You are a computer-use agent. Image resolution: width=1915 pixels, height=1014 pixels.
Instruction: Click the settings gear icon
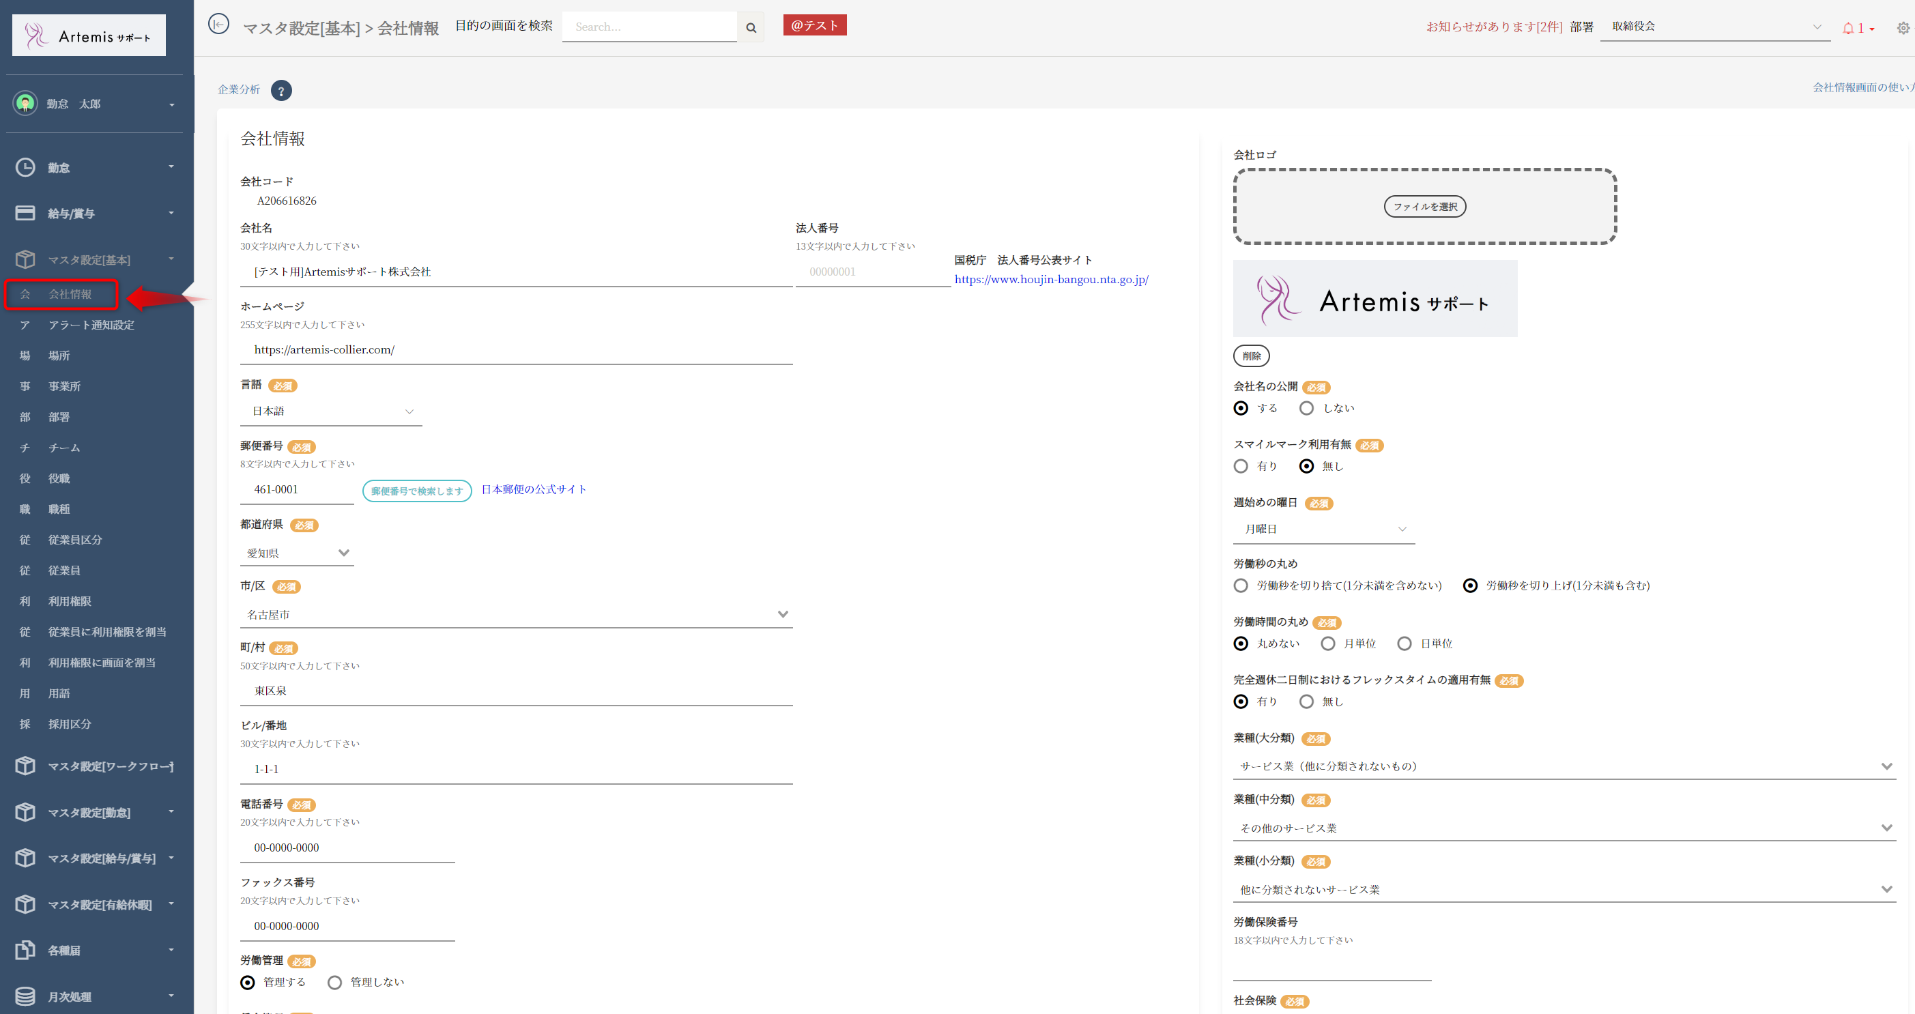(1903, 28)
